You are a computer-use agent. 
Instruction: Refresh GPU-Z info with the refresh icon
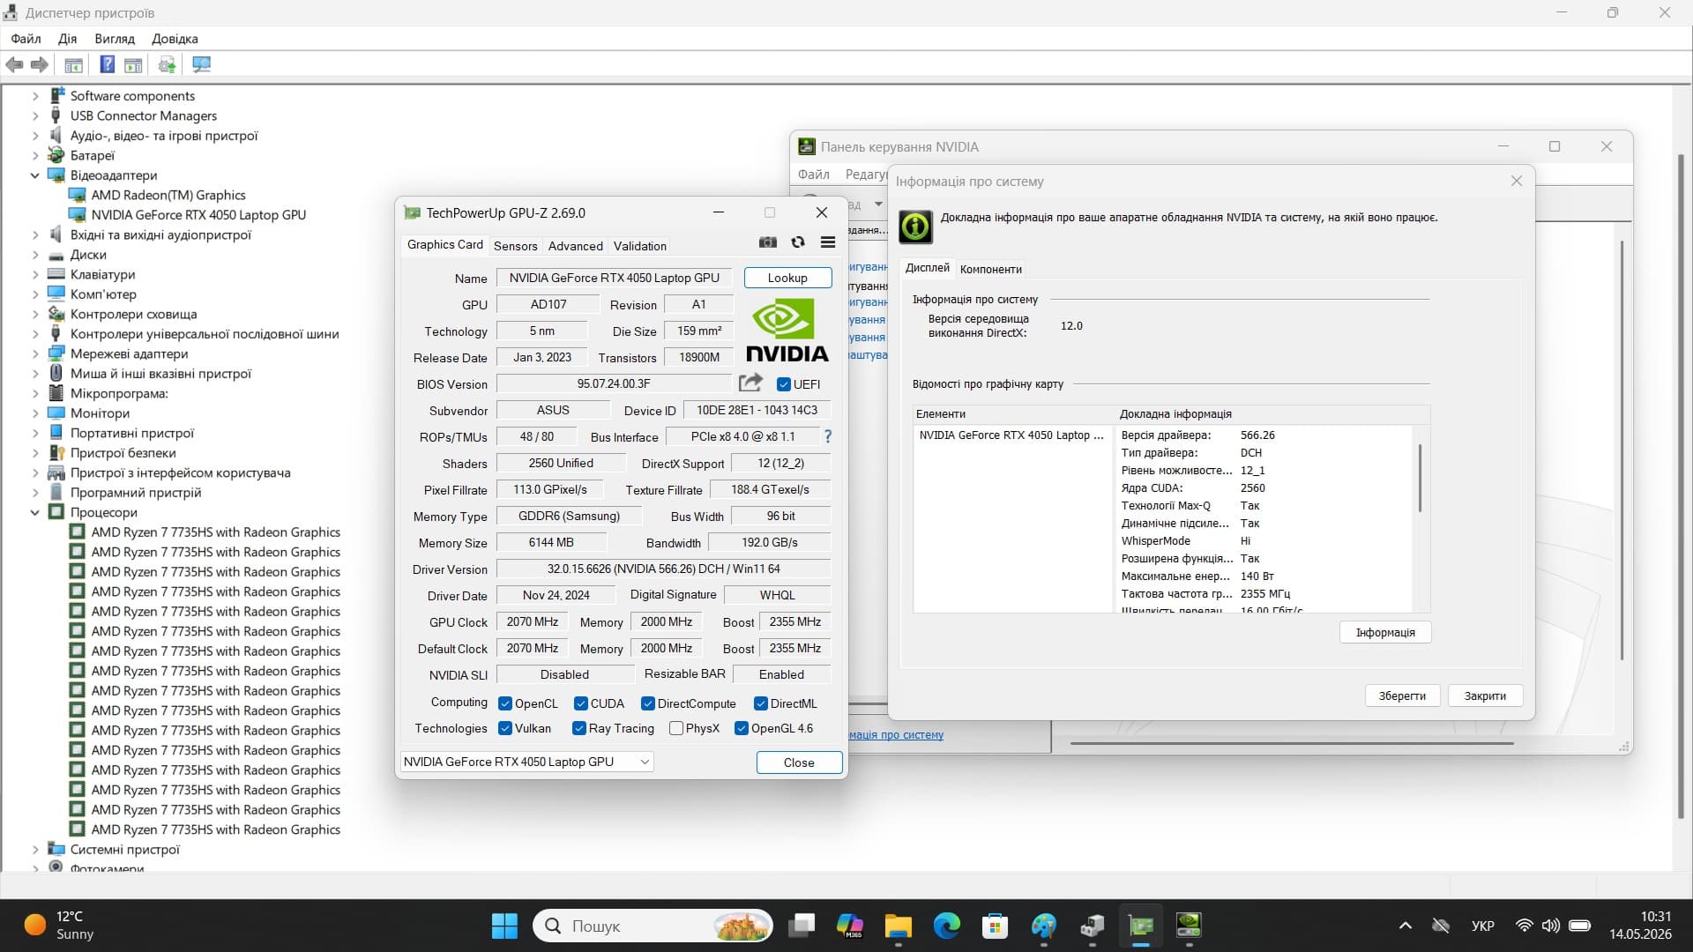click(798, 242)
